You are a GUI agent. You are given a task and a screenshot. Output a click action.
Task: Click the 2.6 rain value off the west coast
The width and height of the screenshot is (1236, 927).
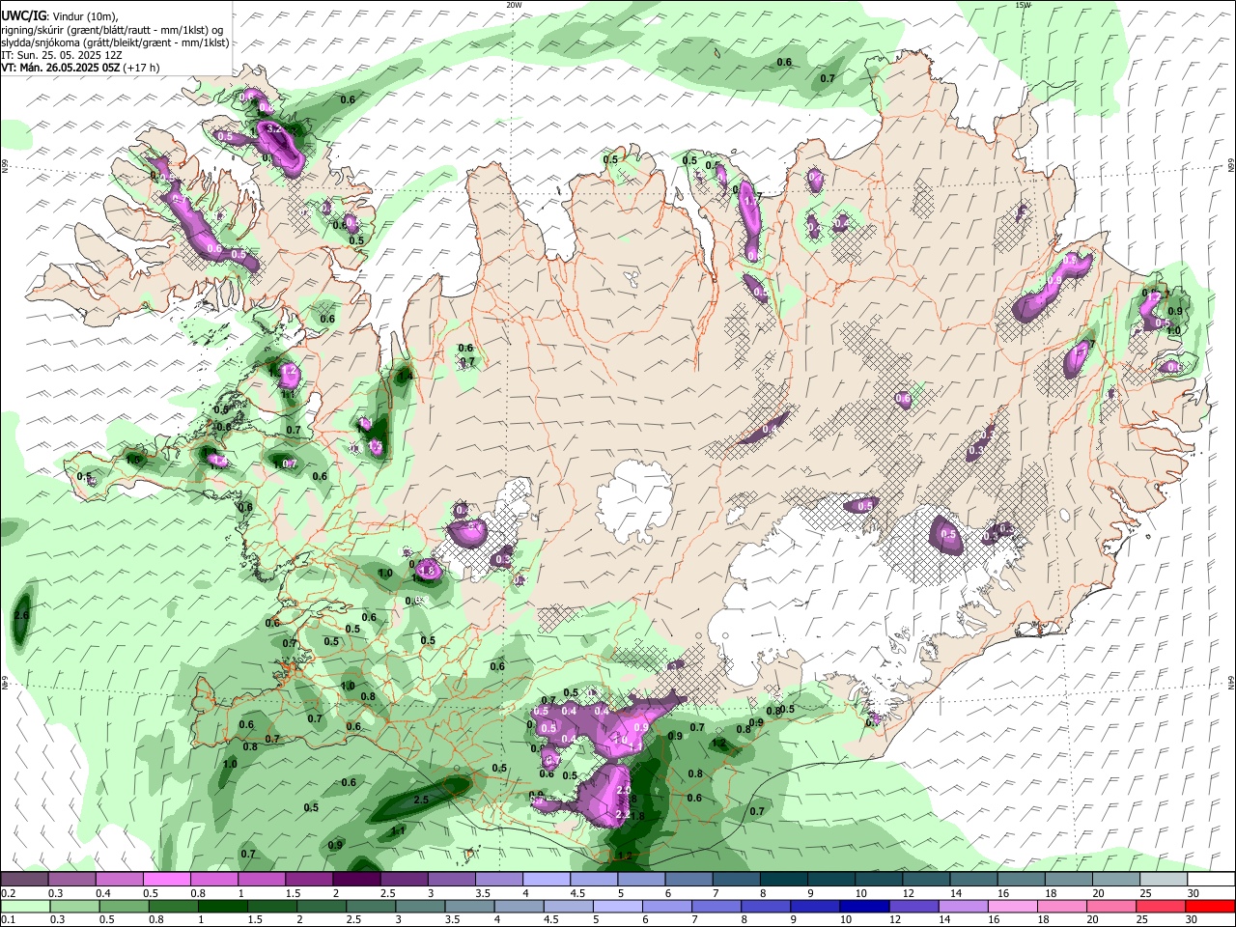click(x=22, y=615)
